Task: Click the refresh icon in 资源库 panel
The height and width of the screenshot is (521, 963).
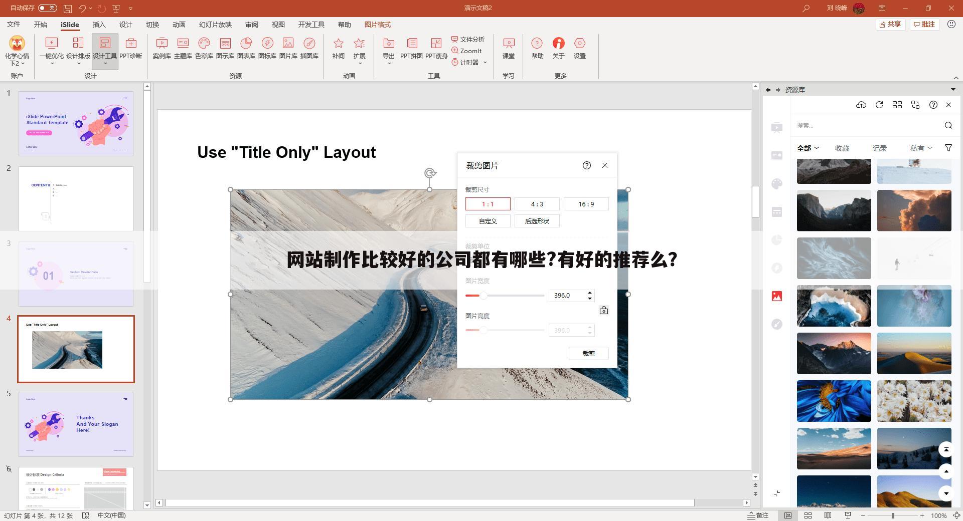Action: (879, 105)
